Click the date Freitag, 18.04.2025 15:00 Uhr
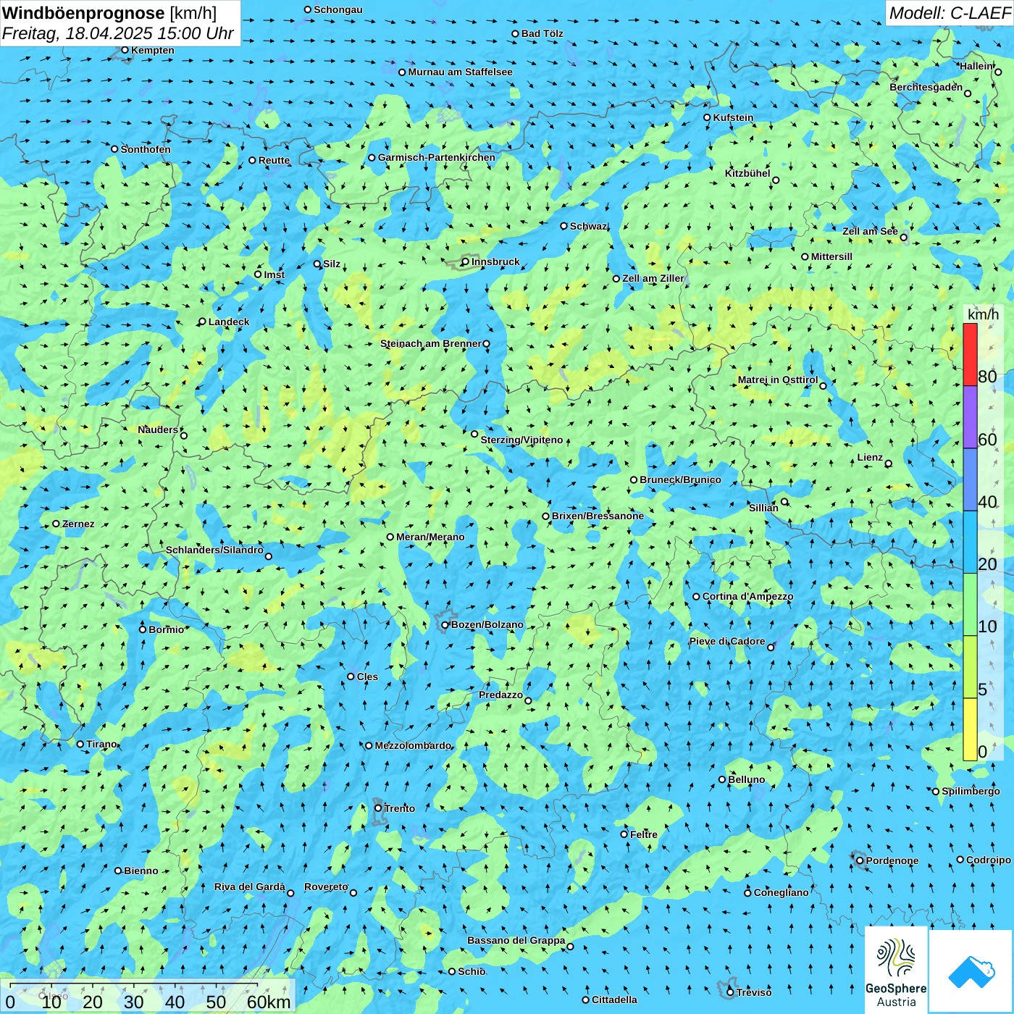This screenshot has width=1014, height=1014. (118, 33)
